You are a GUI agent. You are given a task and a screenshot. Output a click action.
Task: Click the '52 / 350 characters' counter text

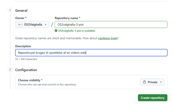click(26, 59)
